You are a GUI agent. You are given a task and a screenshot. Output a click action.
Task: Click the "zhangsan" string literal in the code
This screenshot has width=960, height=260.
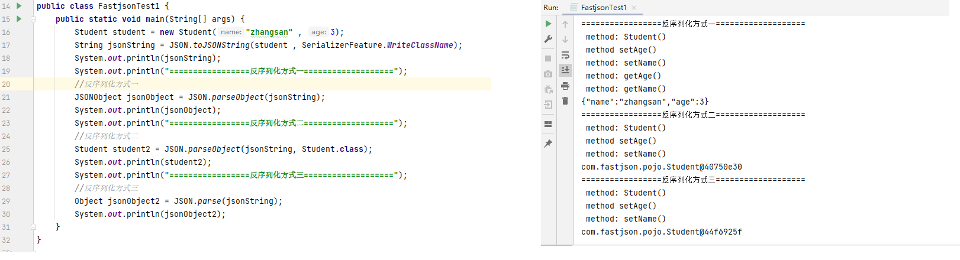[x=269, y=32]
